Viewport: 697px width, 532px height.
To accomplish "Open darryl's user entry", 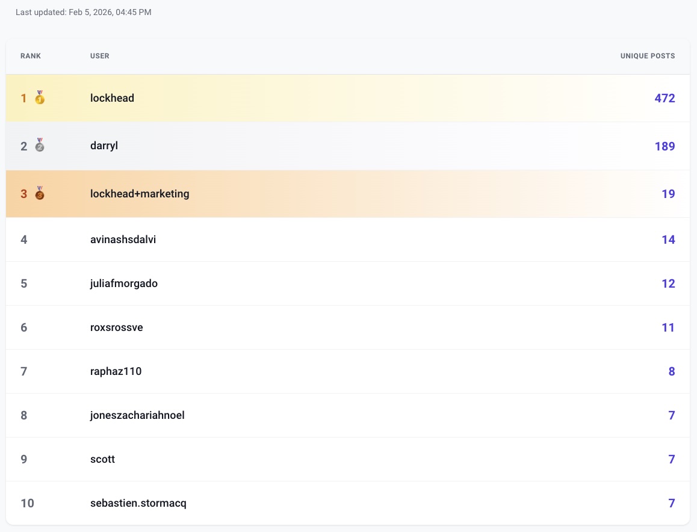I will pos(104,146).
